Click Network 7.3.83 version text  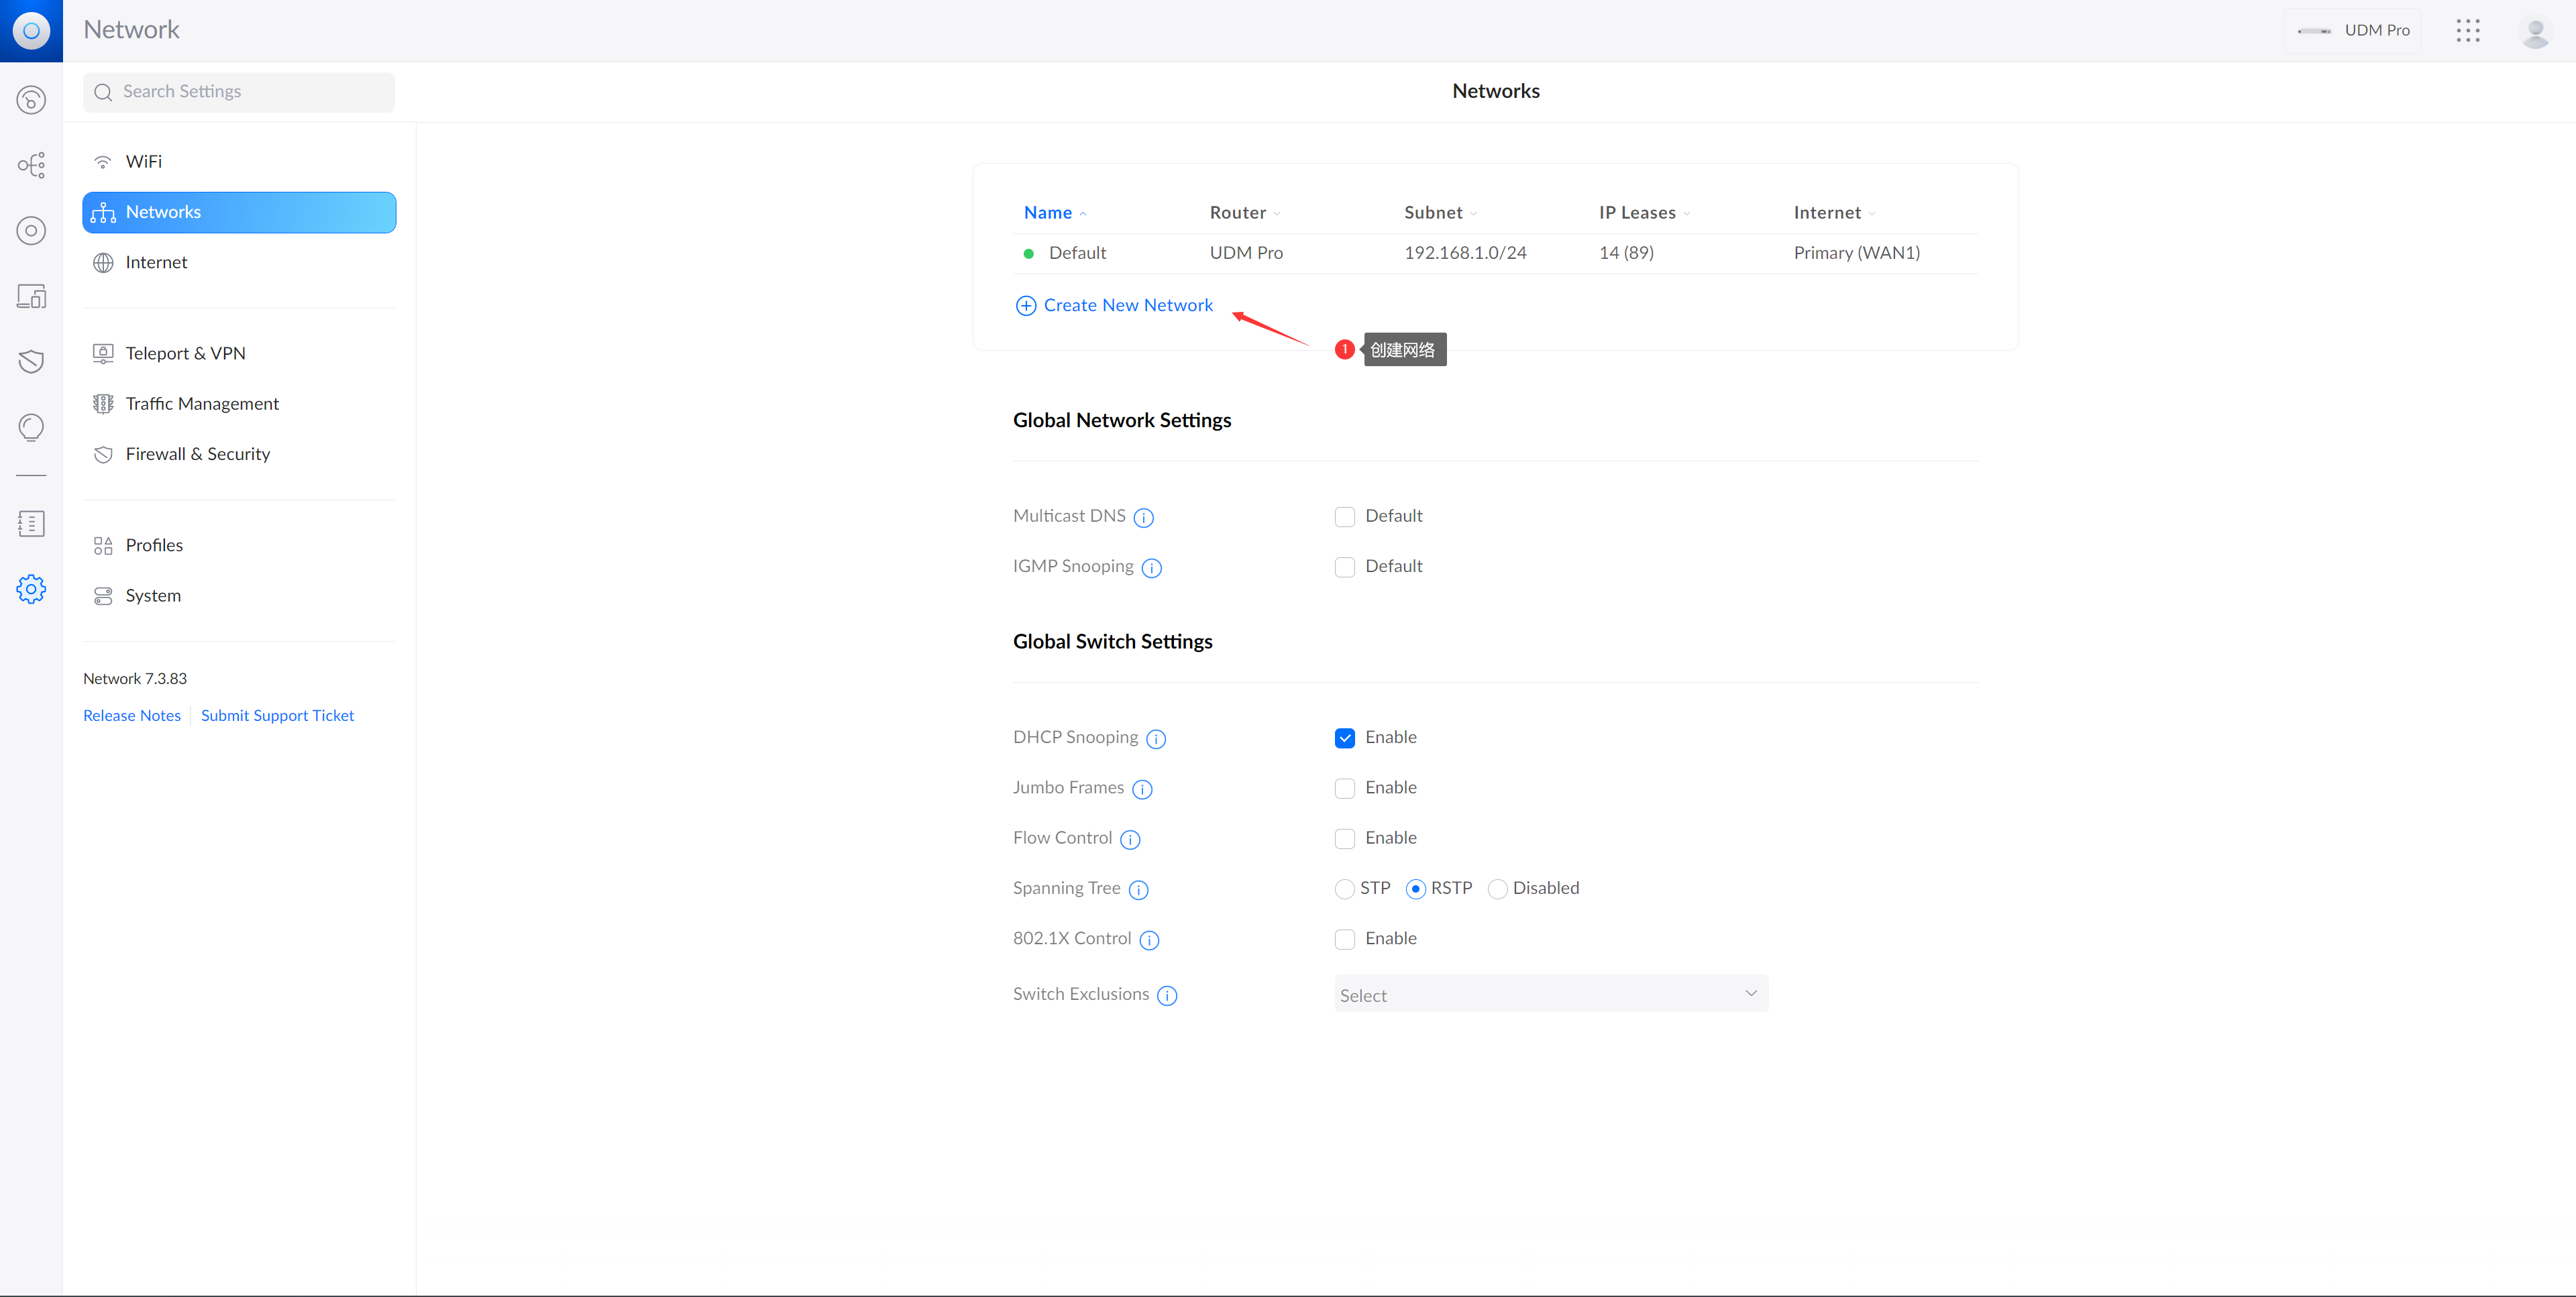tap(135, 679)
